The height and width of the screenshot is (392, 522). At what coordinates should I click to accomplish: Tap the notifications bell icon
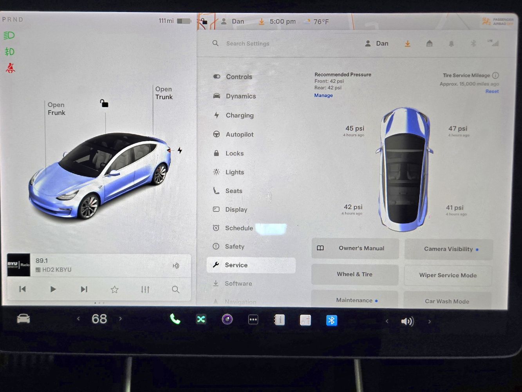452,44
